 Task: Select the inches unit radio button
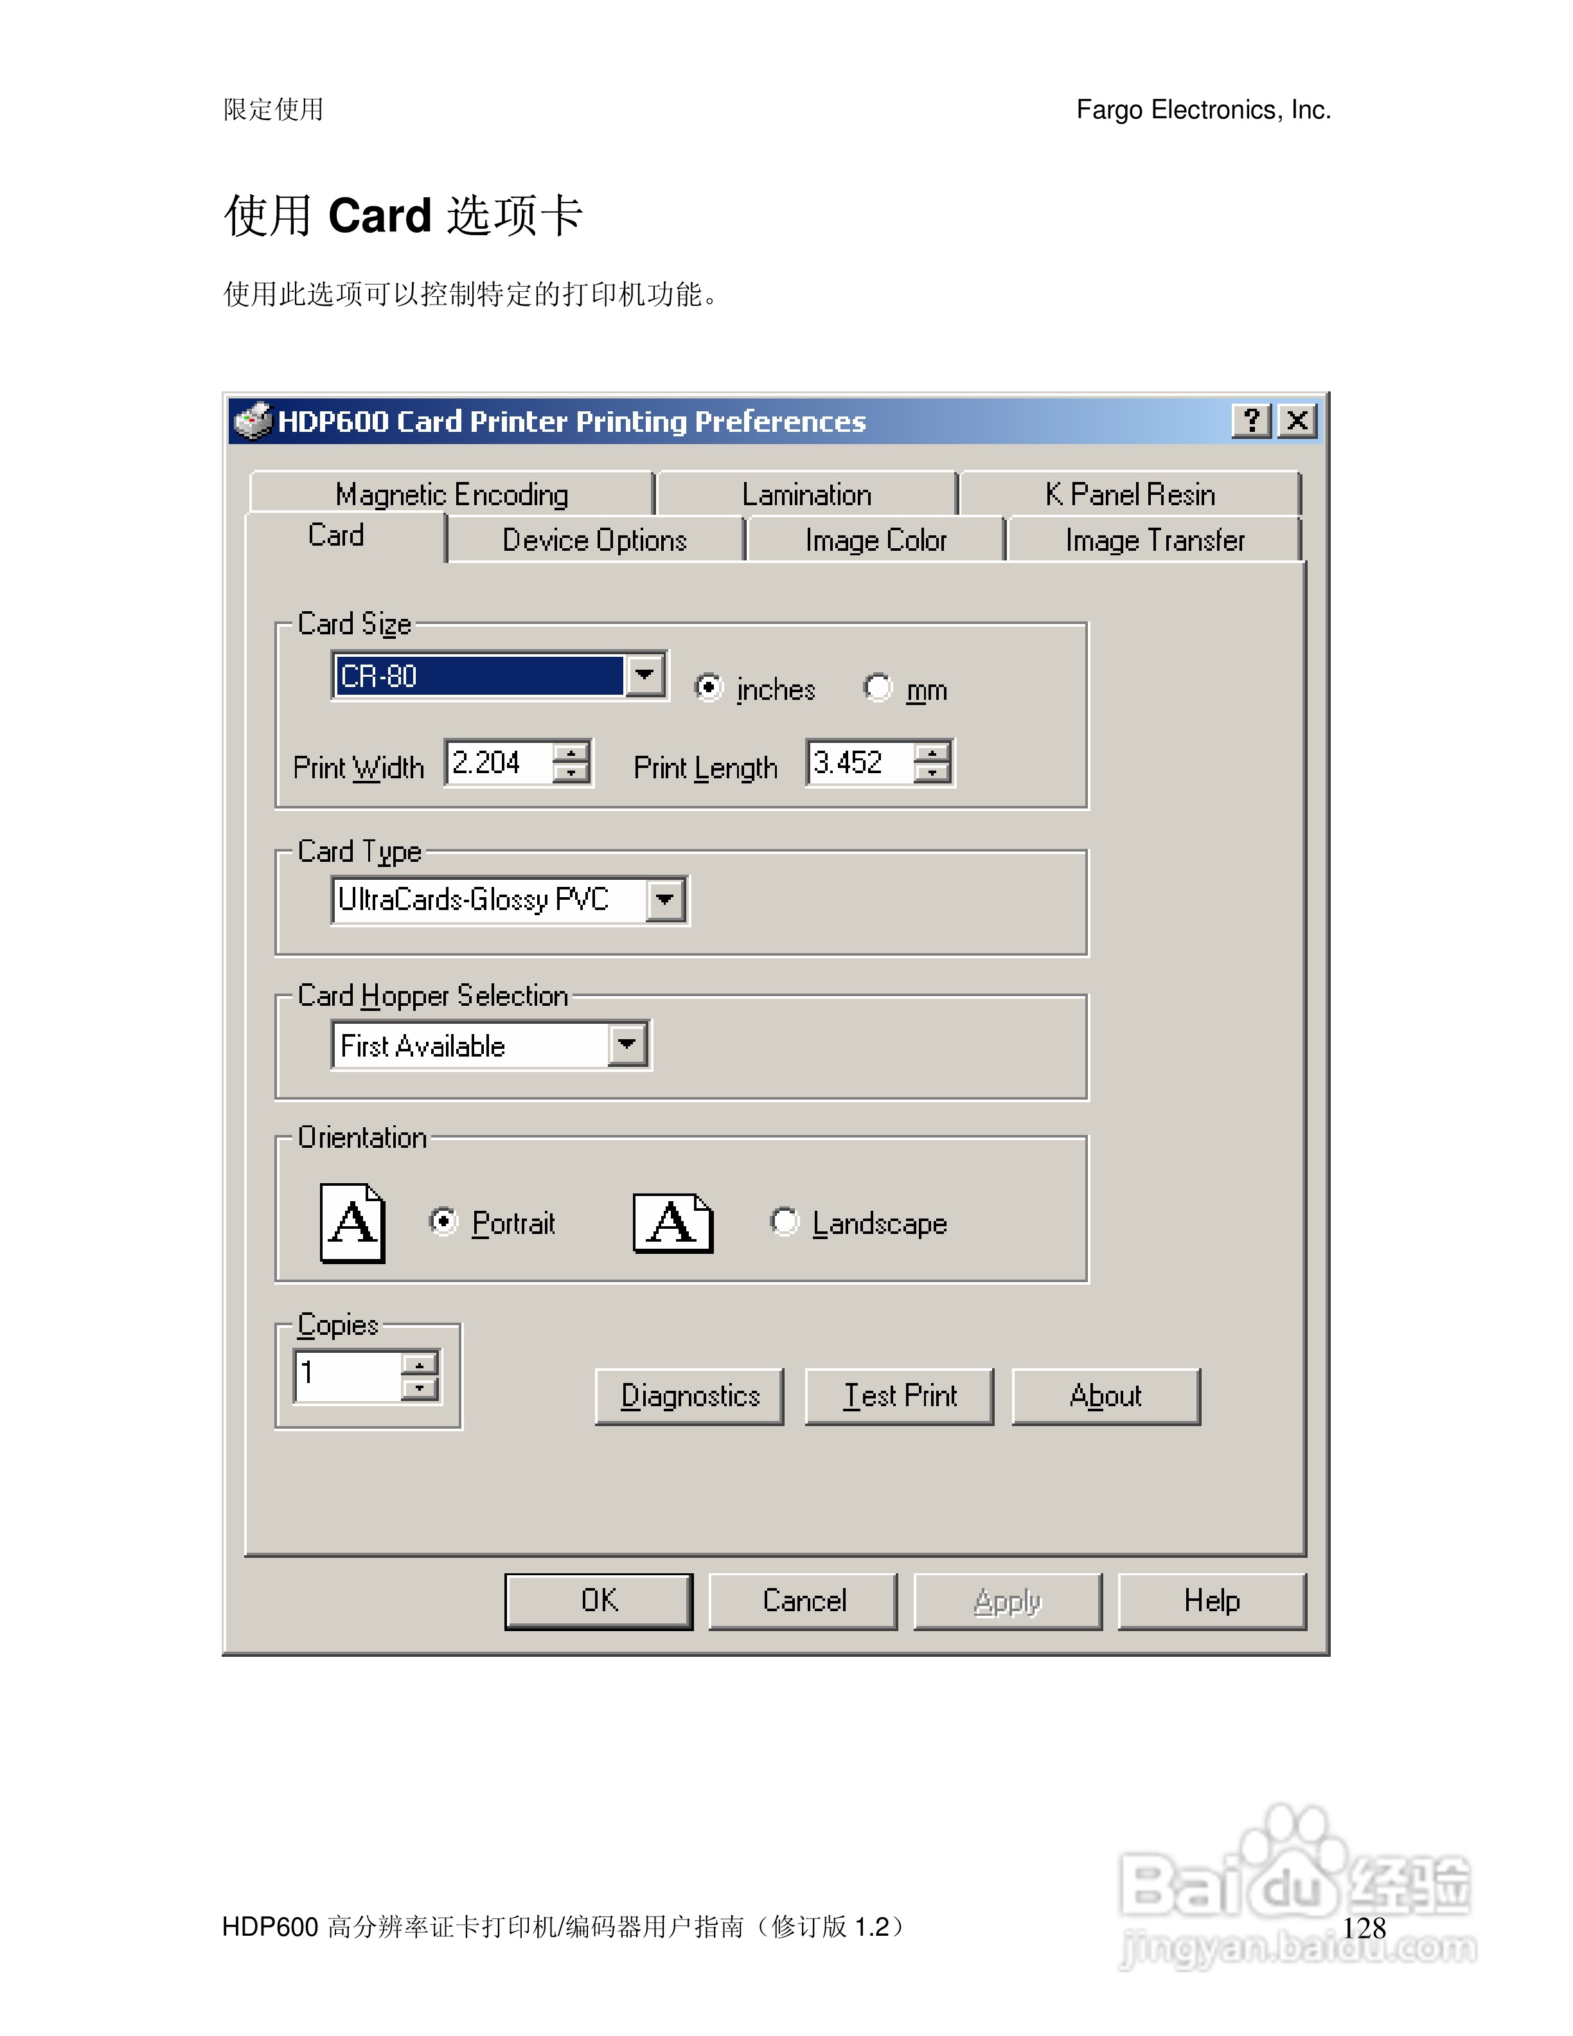click(x=708, y=688)
